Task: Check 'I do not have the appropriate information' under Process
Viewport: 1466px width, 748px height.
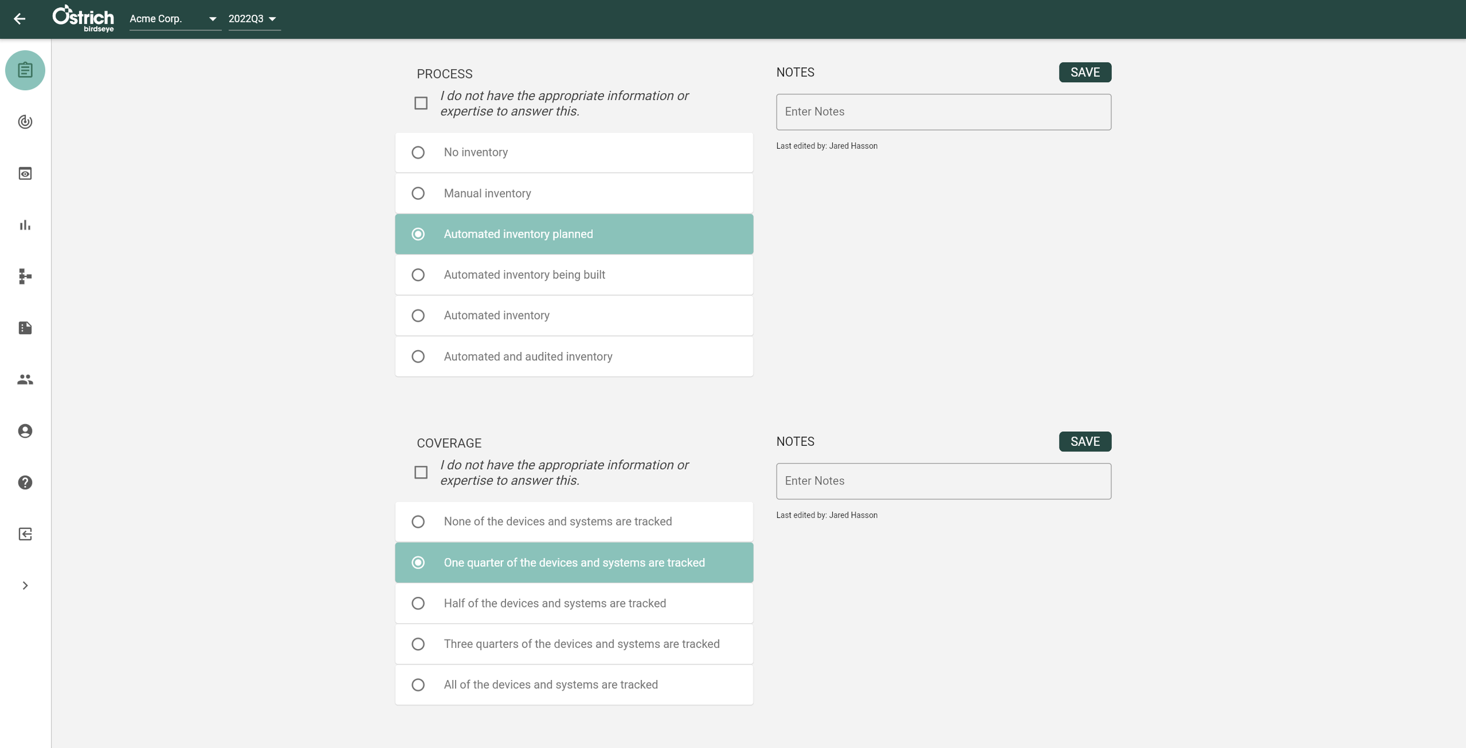Action: (420, 103)
